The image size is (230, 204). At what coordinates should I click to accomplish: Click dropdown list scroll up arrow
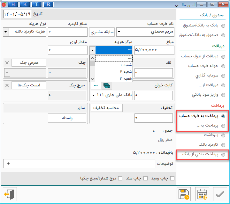pos(92,58)
